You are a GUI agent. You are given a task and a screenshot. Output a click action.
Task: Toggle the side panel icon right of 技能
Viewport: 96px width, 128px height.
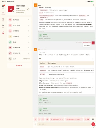pos(93,119)
